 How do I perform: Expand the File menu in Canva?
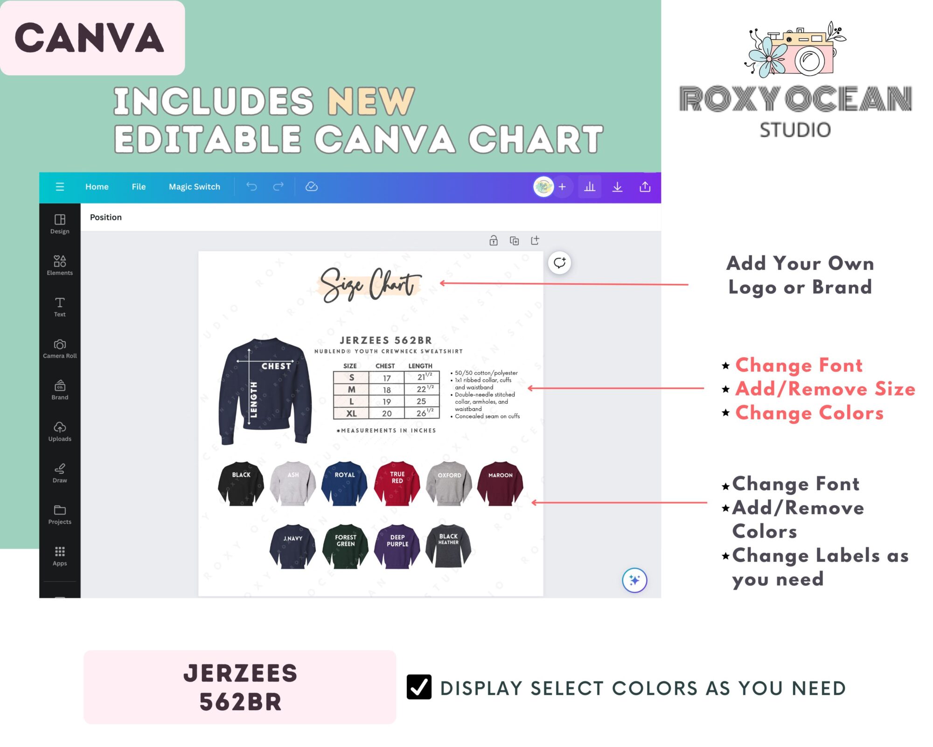point(138,186)
